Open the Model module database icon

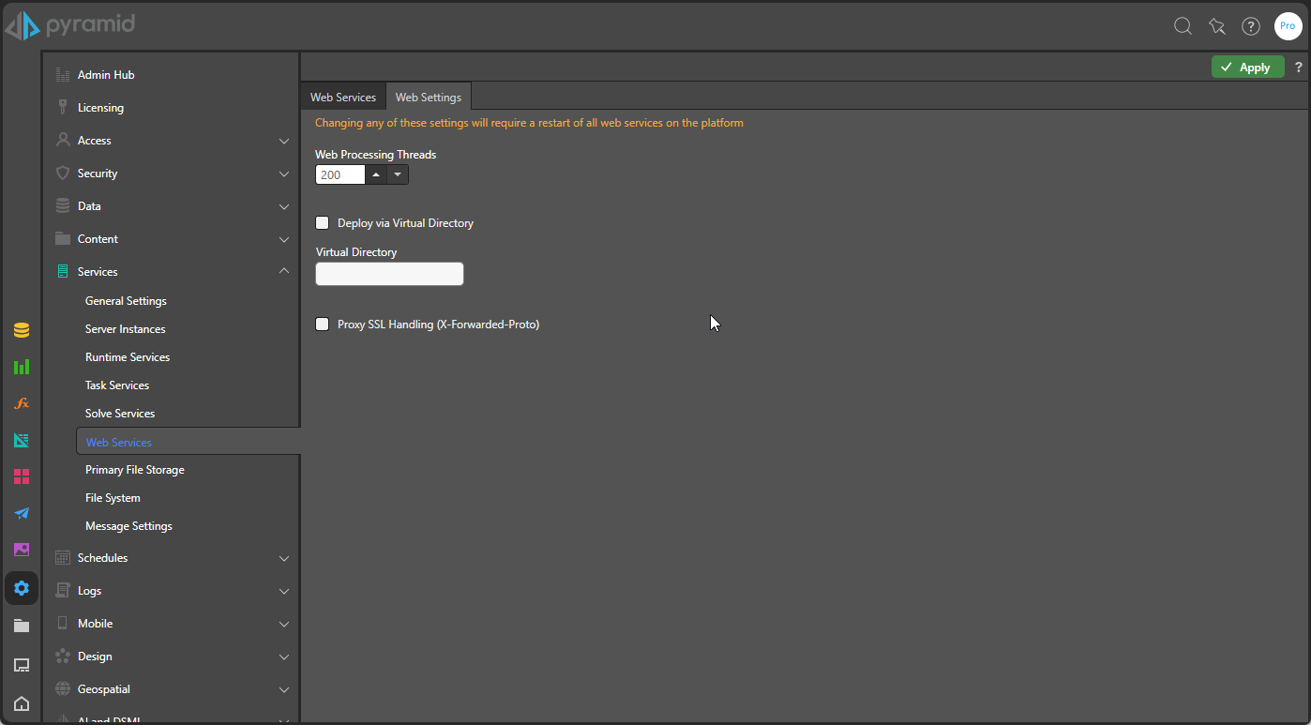pos(21,330)
